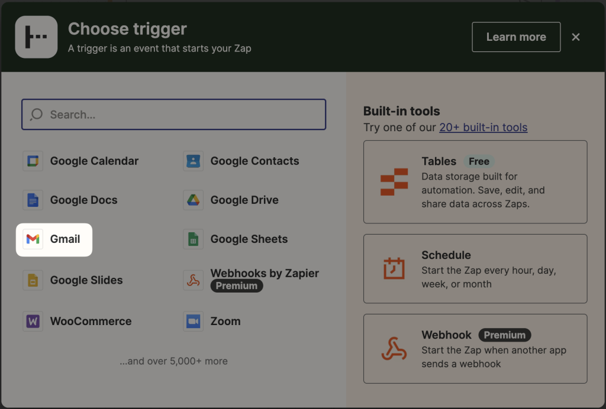606x409 pixels.
Task: Select Gmail as the trigger app
Action: [x=54, y=239]
